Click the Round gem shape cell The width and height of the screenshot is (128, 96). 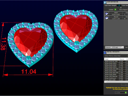(116, 17)
